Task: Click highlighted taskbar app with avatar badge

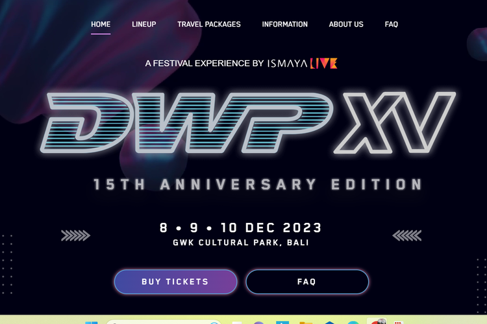Action: pos(377,321)
